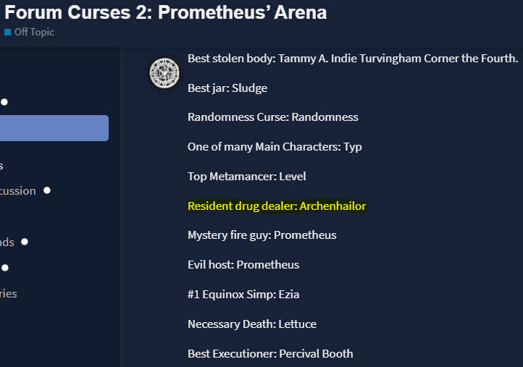523x367 pixels.
Task: Click the 'Best Executioner: Percival Booth' line
Action: click(270, 354)
